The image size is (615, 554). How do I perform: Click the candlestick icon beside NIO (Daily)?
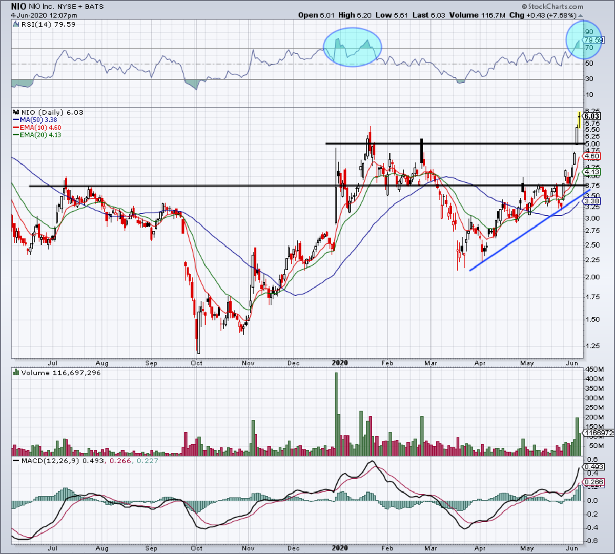(x=16, y=112)
